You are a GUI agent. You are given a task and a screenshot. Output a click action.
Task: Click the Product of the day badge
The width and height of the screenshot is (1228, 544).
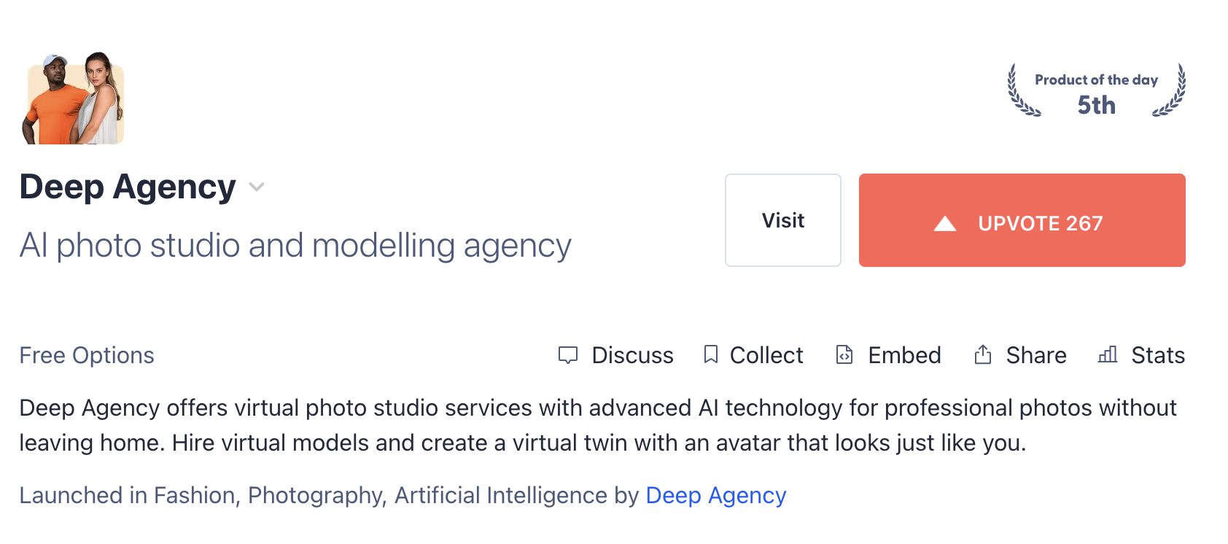pyautogui.click(x=1096, y=91)
